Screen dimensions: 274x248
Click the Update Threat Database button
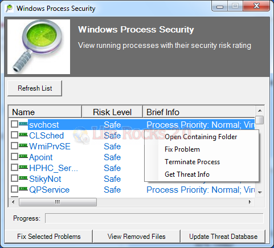223,237
